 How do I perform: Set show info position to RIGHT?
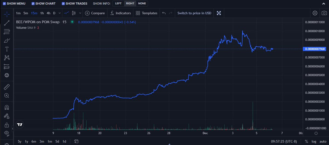[x=130, y=4]
